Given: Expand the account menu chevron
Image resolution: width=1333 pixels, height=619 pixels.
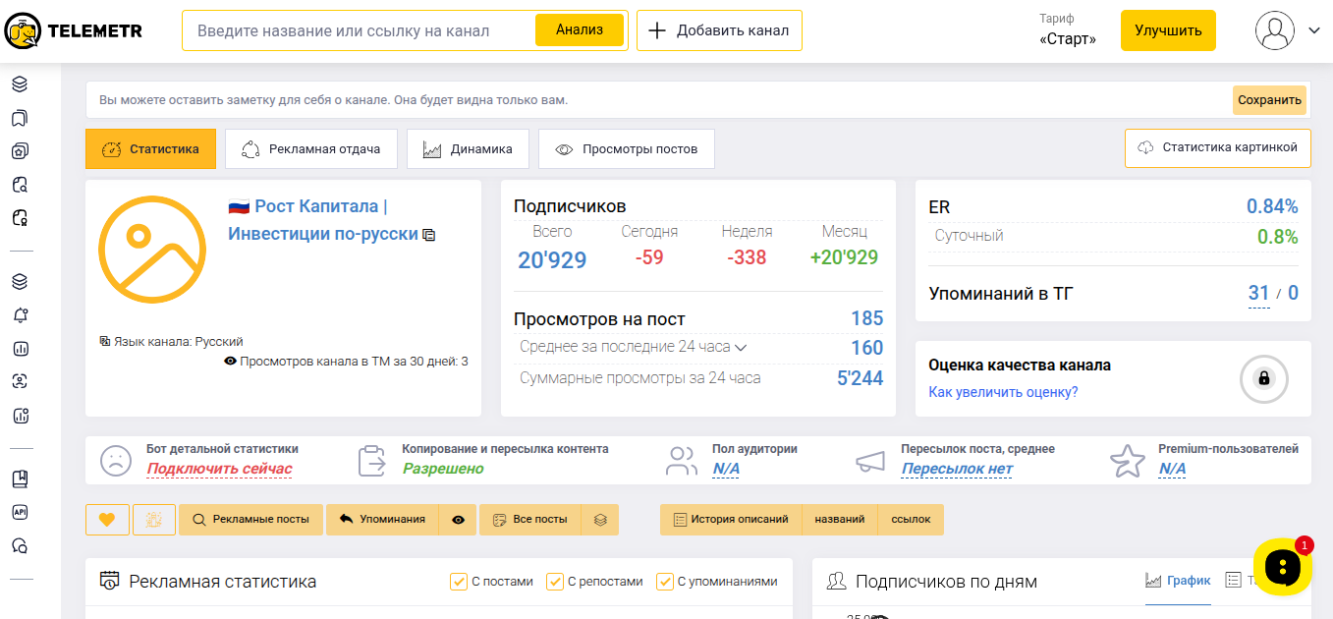Looking at the screenshot, I should click(x=1314, y=30).
